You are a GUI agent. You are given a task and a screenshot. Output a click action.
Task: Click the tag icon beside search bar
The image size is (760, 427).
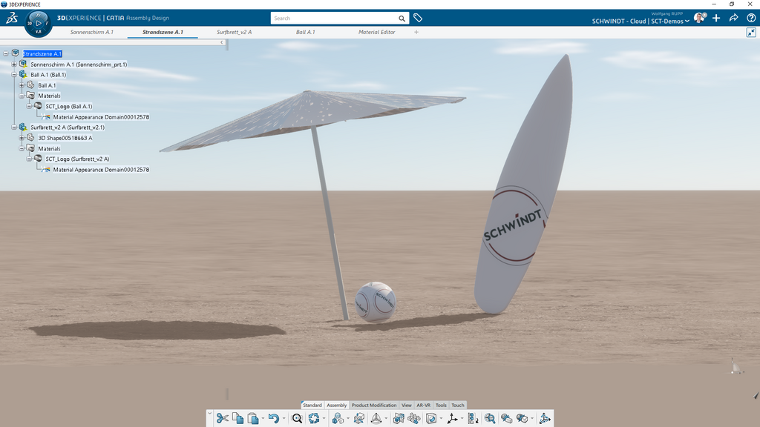(x=418, y=18)
